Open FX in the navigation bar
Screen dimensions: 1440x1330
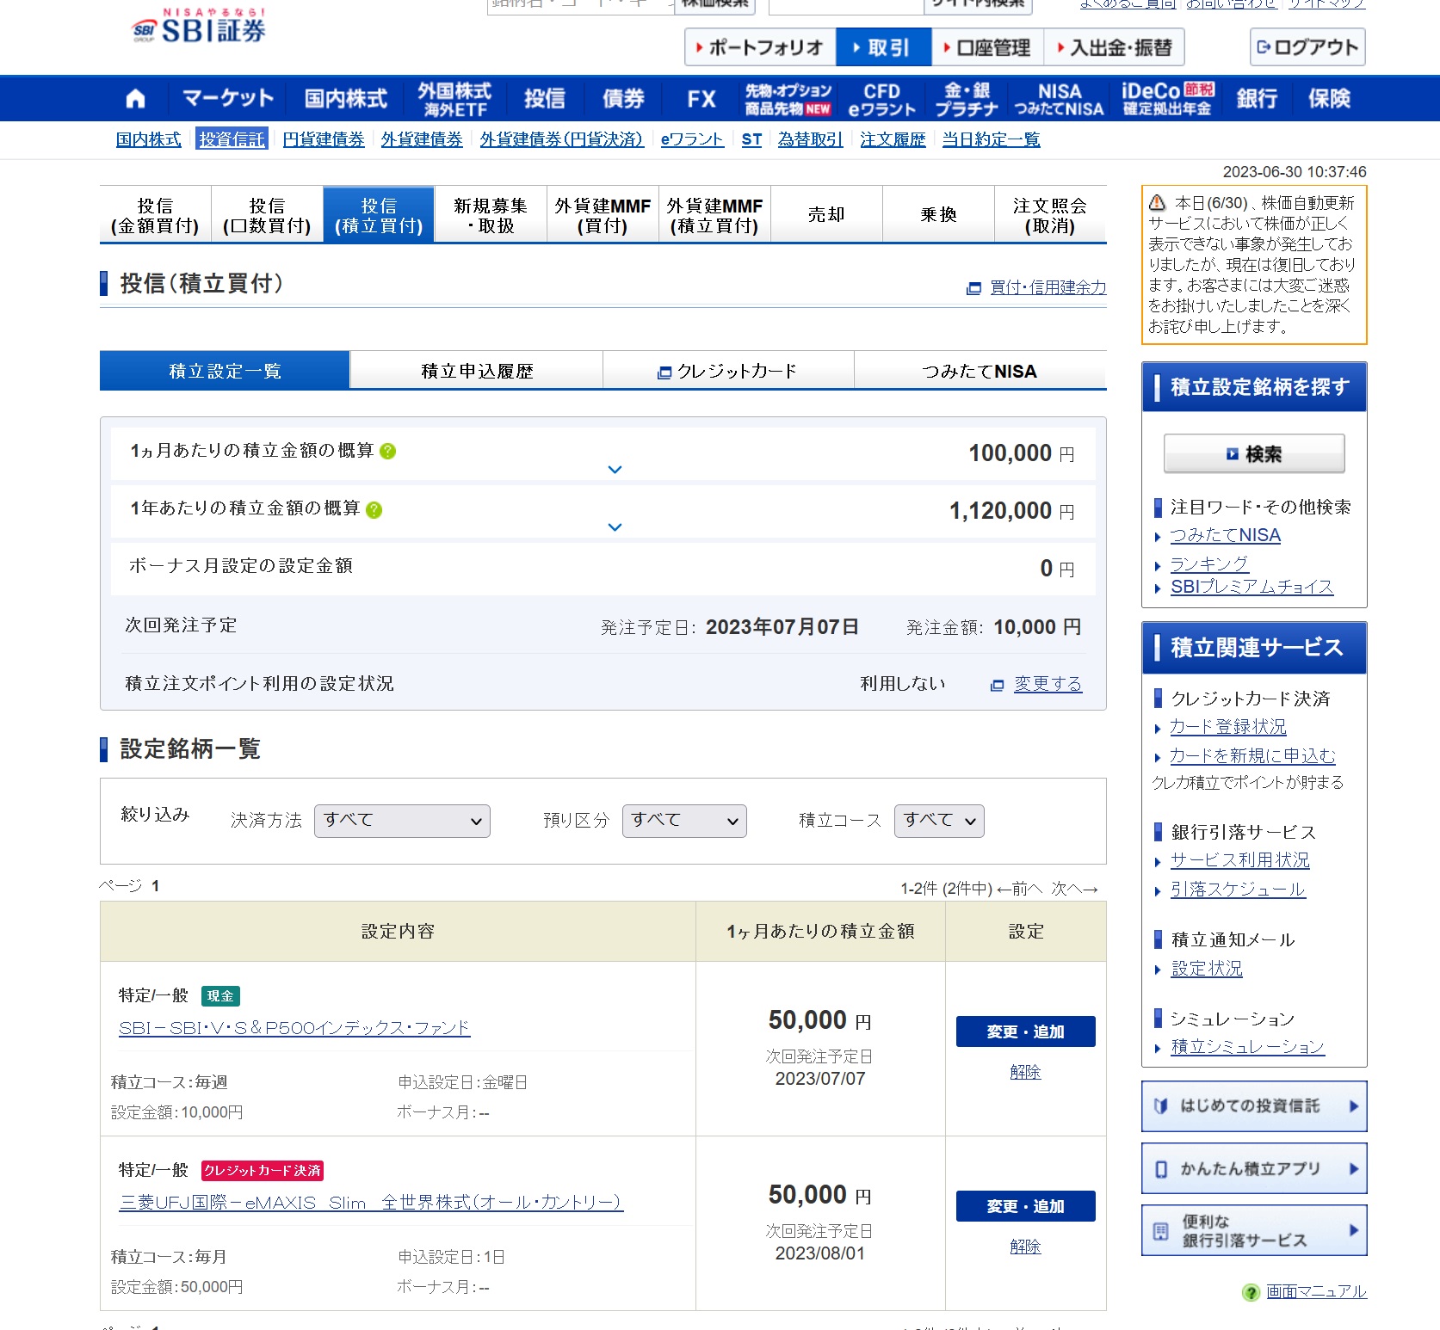(701, 99)
